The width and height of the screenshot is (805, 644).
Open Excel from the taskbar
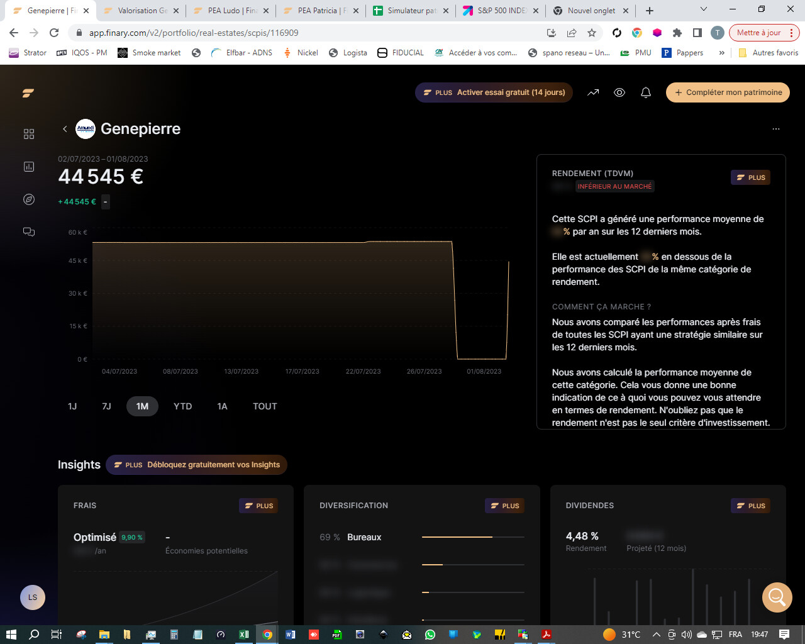click(x=243, y=635)
